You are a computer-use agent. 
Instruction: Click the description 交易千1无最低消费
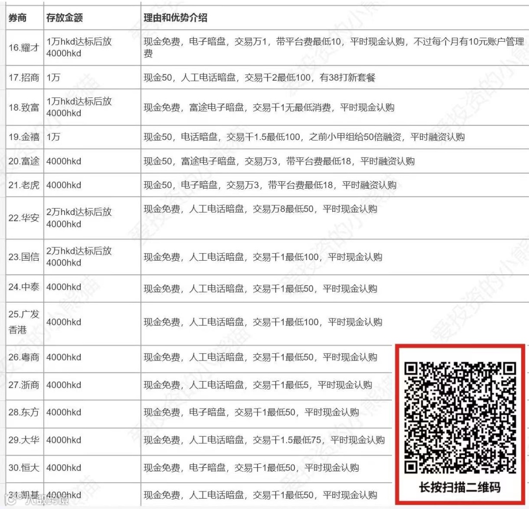269,107
